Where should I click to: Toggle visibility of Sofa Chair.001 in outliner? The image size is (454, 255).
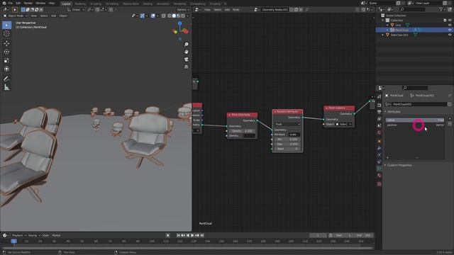click(450, 35)
